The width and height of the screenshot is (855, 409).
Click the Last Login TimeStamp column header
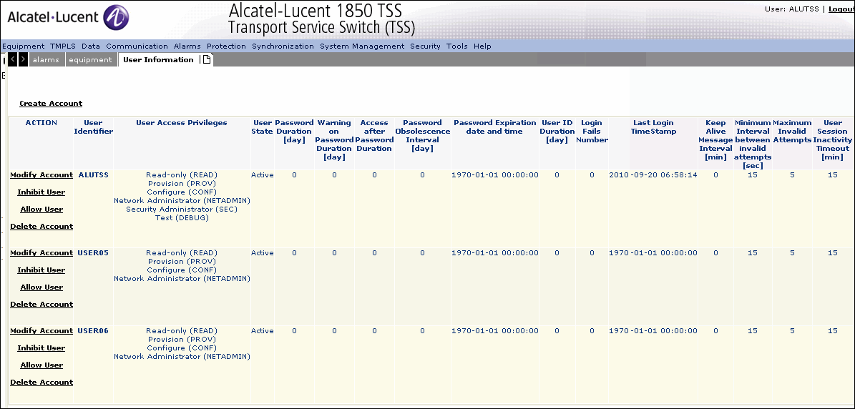tap(653, 127)
